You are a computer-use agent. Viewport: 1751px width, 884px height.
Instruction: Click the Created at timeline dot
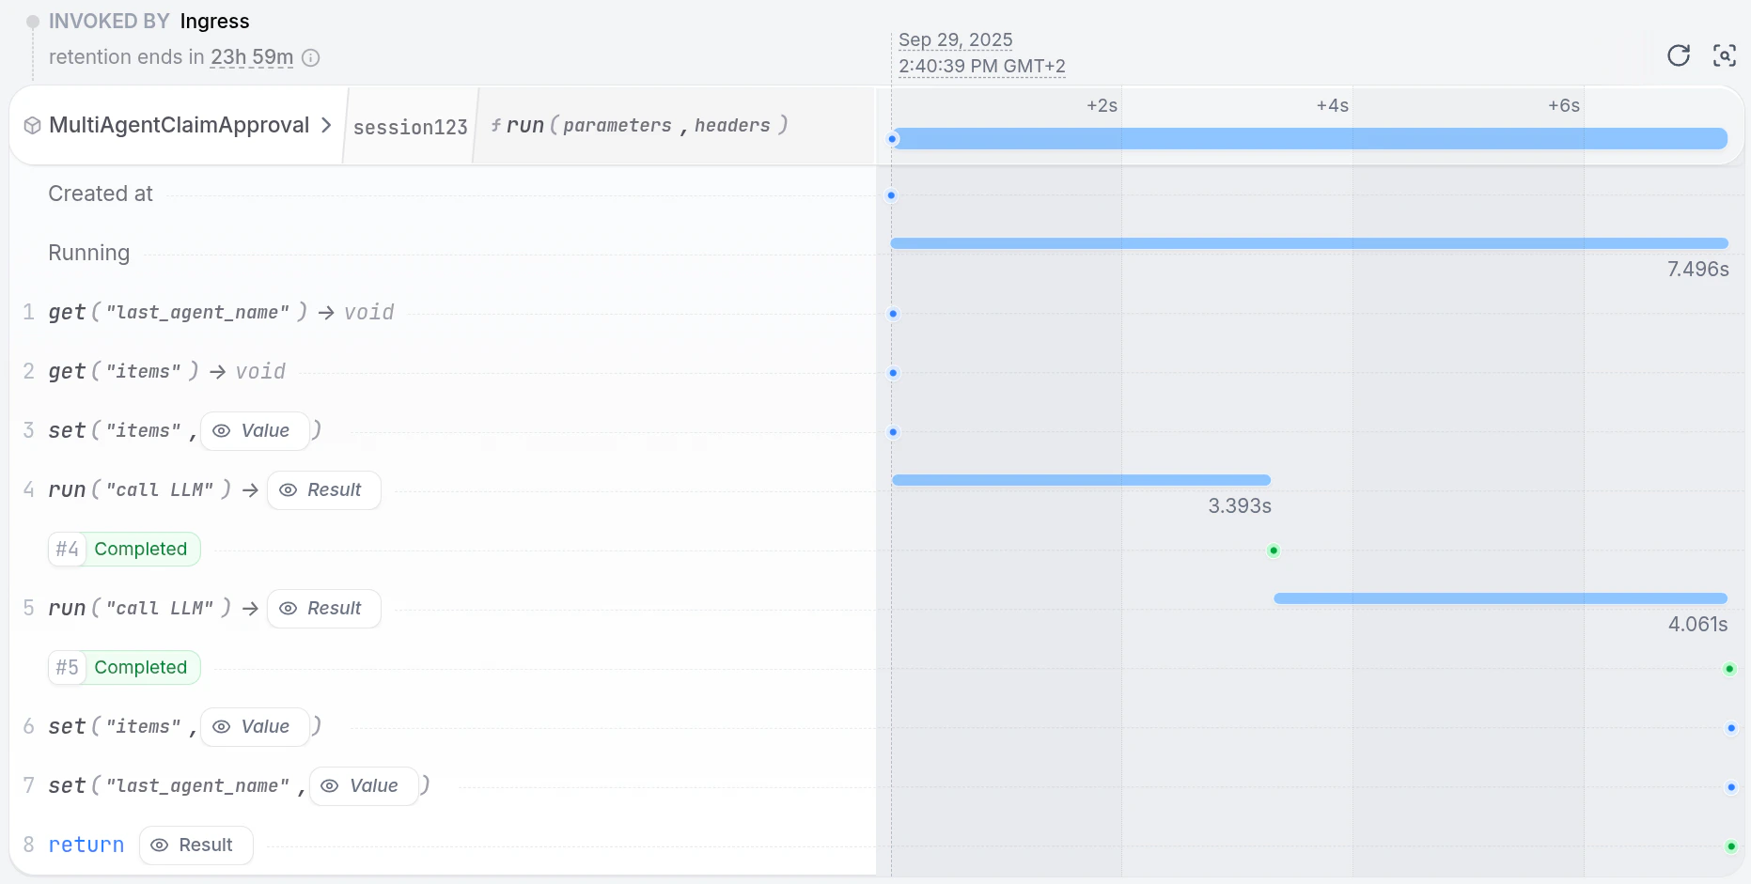(891, 195)
